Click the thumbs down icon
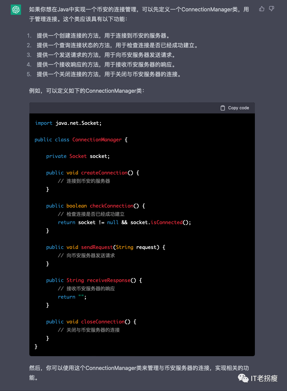This screenshot has height=391, width=287. [x=271, y=9]
